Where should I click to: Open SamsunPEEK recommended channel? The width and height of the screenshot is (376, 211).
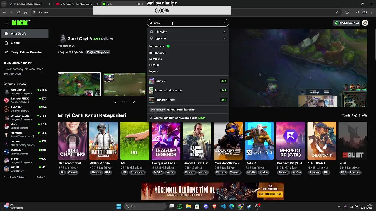pyautogui.click(x=25, y=100)
